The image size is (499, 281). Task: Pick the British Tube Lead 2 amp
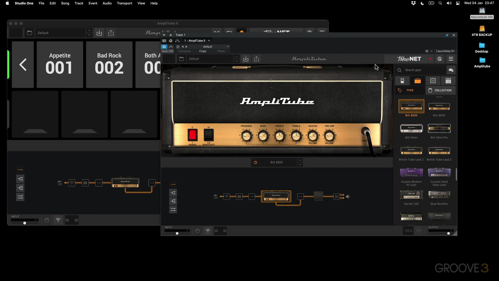pos(439,150)
